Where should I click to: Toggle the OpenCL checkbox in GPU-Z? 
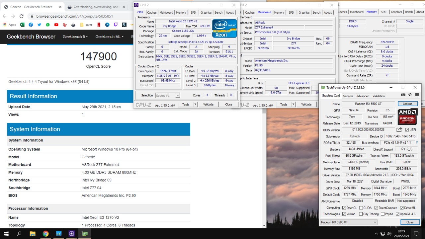tap(344, 208)
